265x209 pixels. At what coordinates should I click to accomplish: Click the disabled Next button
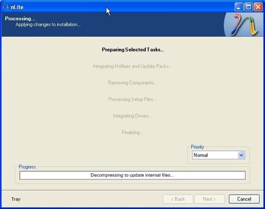(209, 199)
